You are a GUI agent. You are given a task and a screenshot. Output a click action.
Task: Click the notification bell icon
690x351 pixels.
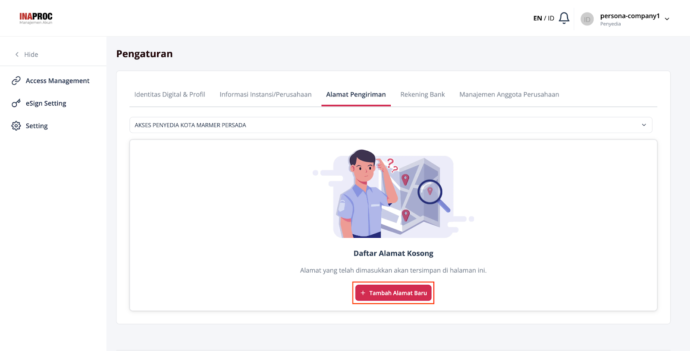[x=564, y=18]
